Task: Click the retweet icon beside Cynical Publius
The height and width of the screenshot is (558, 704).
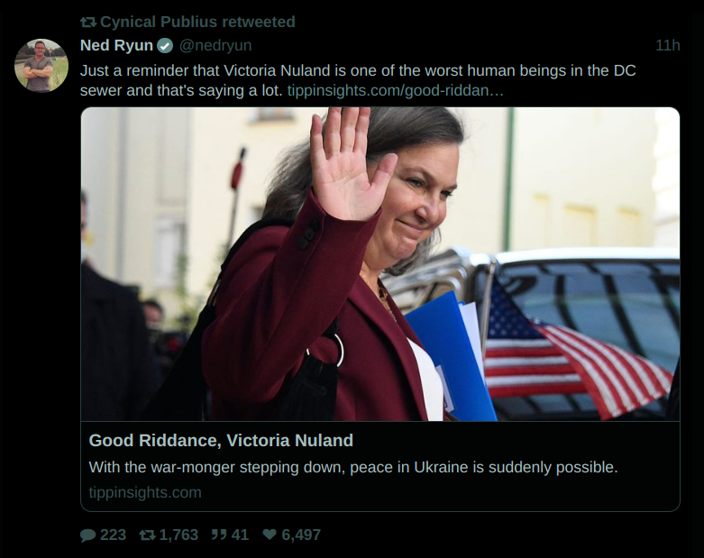Action: (x=88, y=22)
